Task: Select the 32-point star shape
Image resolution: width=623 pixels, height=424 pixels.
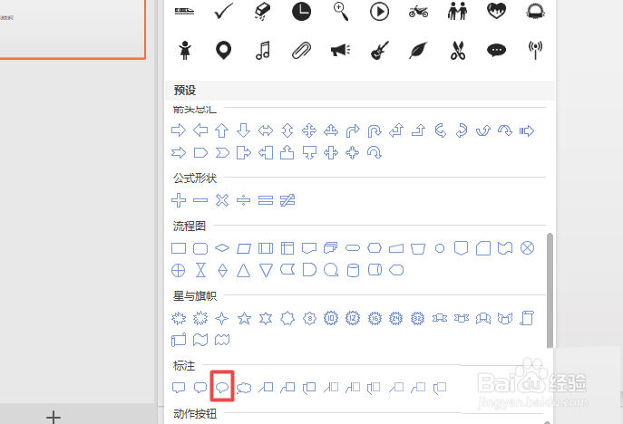Action: click(417, 318)
